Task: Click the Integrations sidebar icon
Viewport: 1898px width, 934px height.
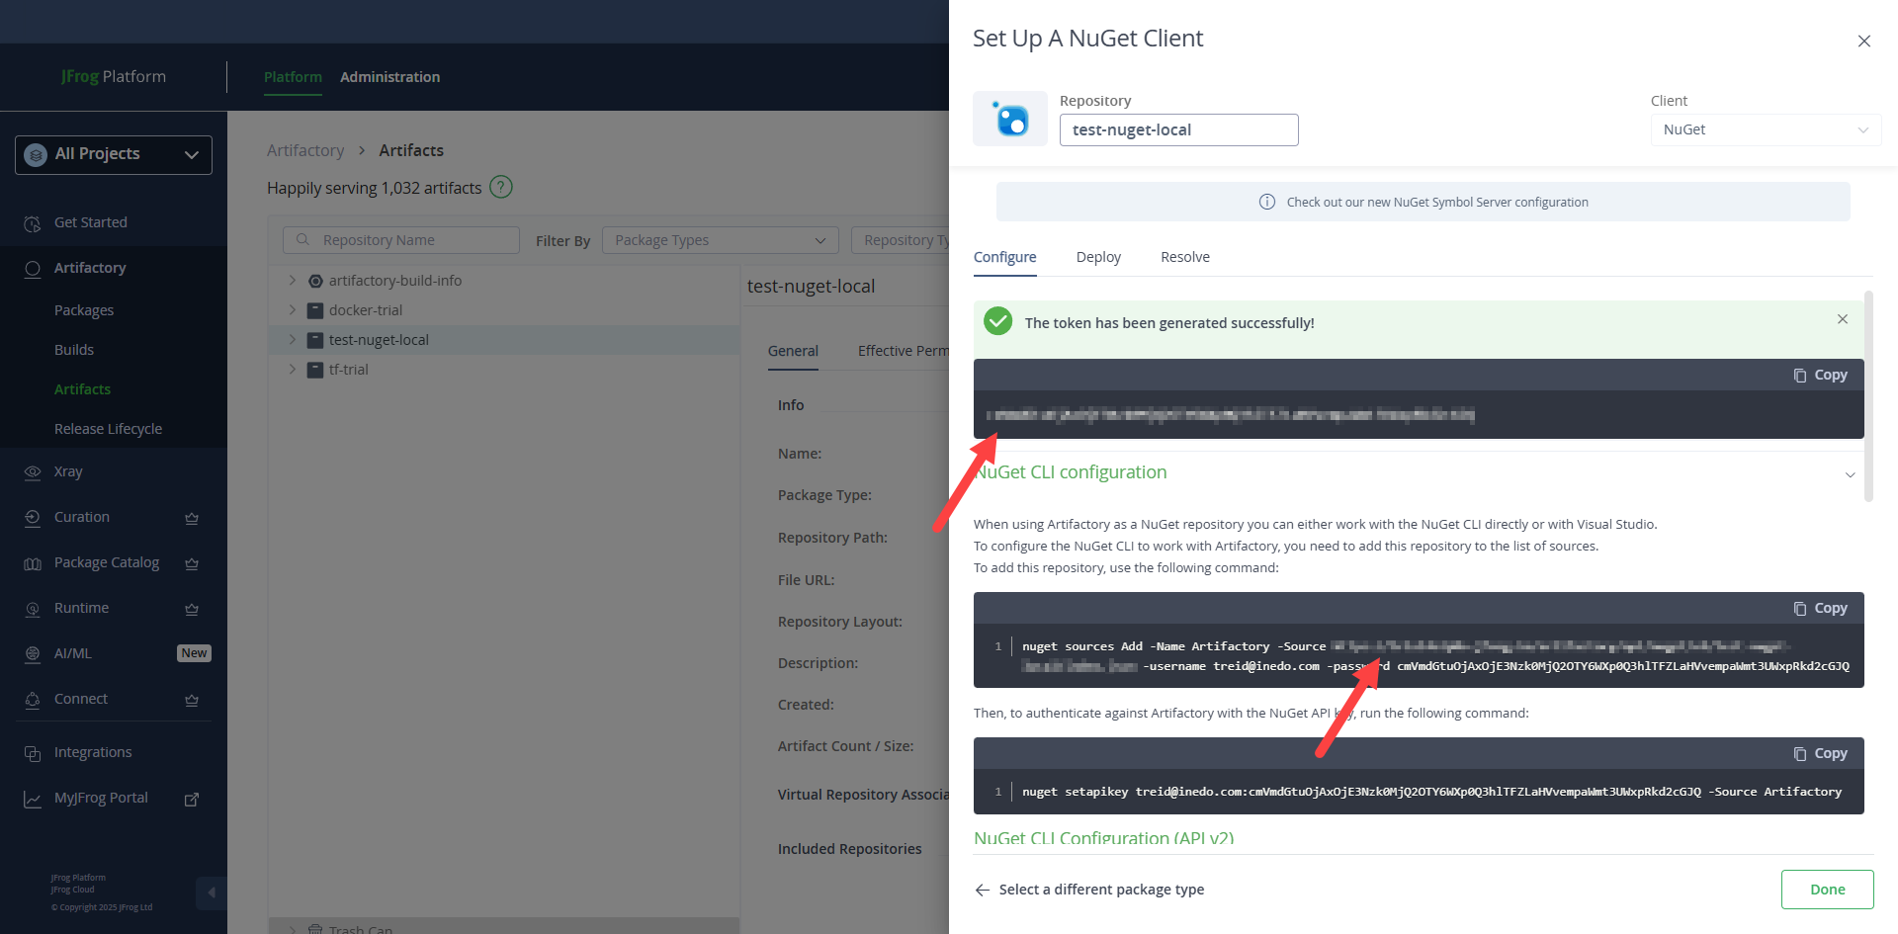Action: pos(33,753)
